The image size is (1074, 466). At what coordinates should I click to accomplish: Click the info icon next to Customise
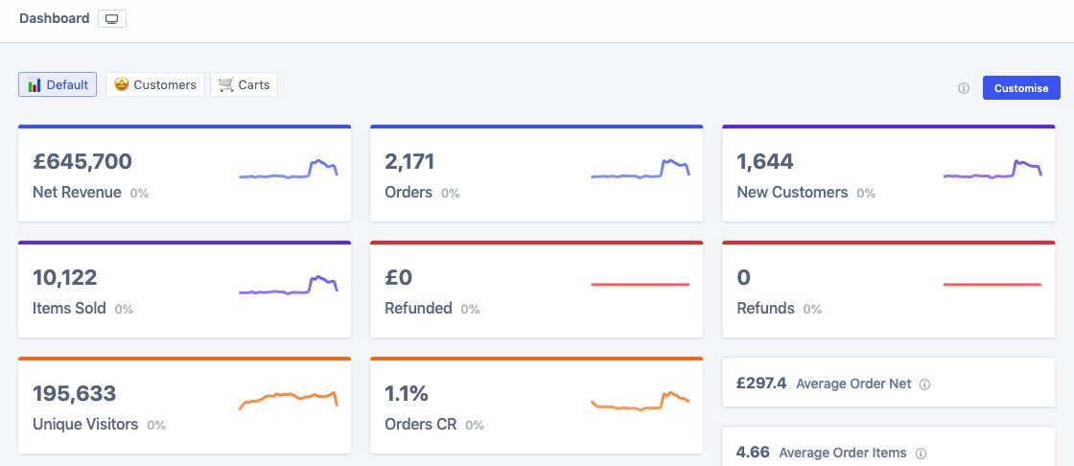964,88
